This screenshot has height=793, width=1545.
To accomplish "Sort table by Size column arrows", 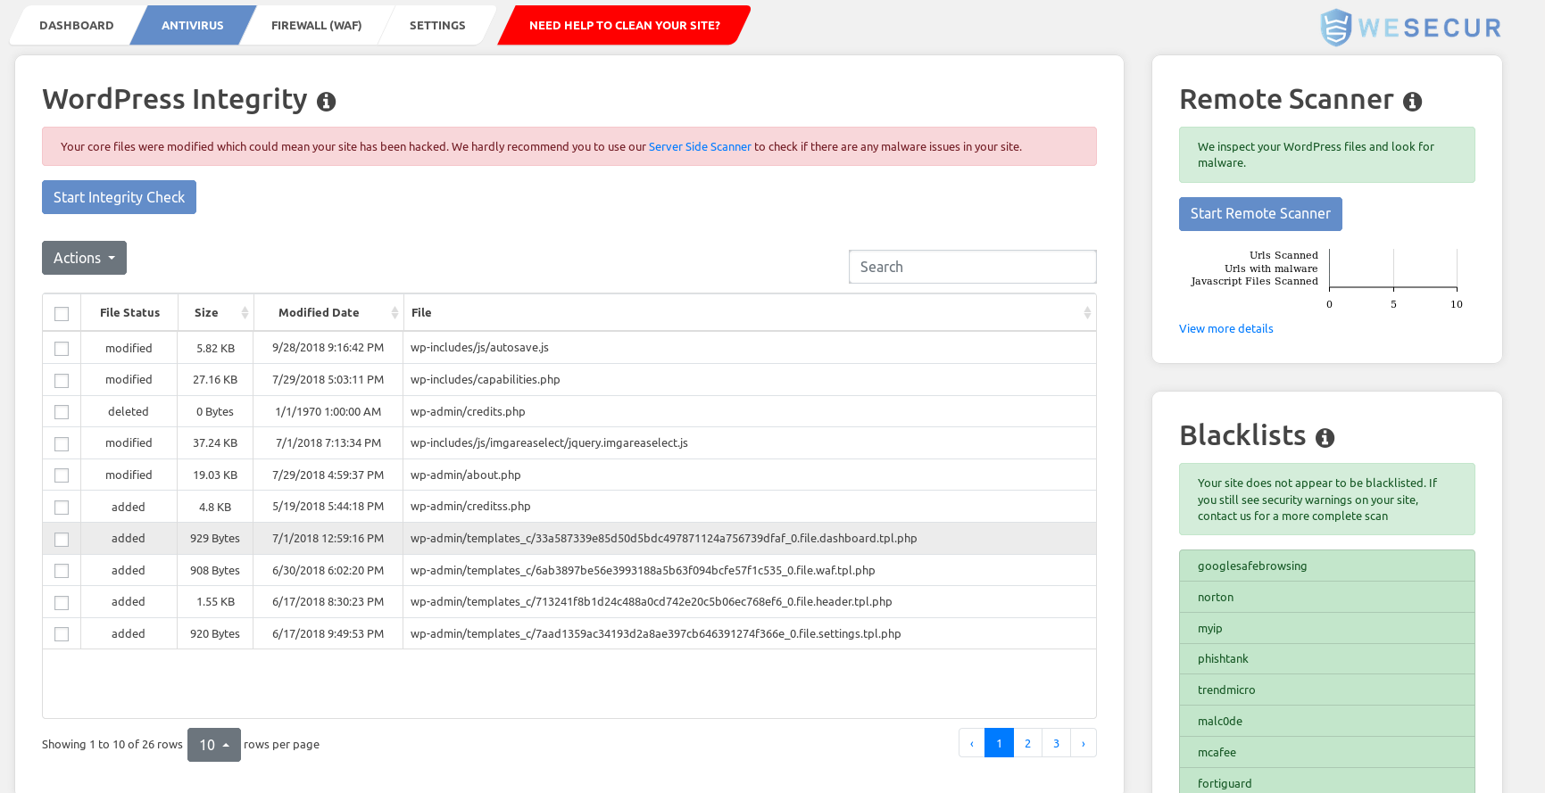I will [x=245, y=313].
